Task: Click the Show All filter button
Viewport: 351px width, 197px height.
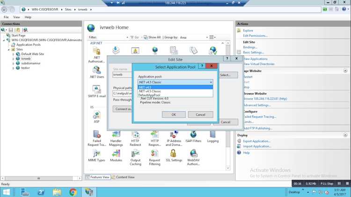Action: click(152, 37)
